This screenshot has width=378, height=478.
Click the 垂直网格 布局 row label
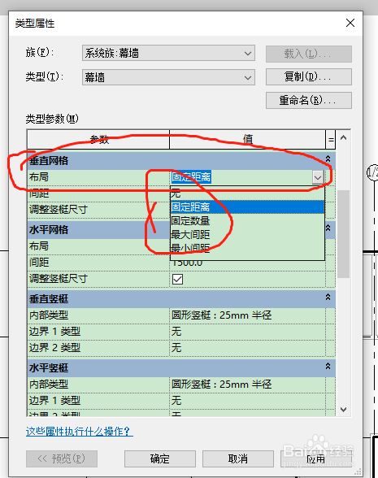click(39, 177)
